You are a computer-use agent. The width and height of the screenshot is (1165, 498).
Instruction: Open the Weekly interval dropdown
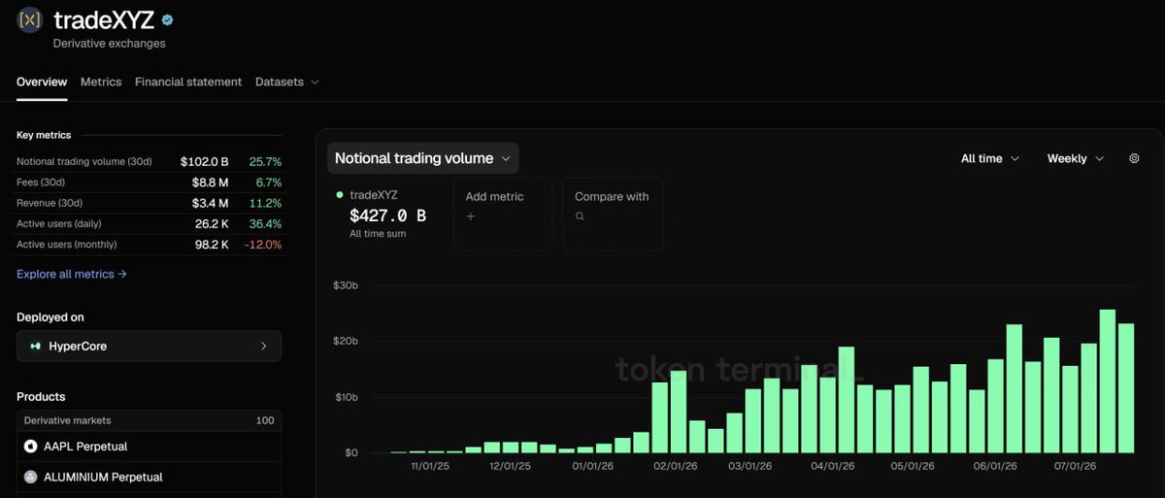tap(1076, 158)
